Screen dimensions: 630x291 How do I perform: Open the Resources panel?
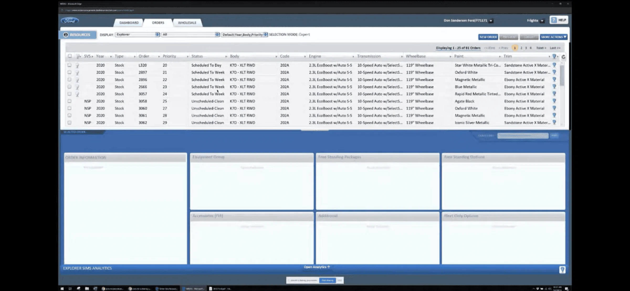tap(78, 35)
